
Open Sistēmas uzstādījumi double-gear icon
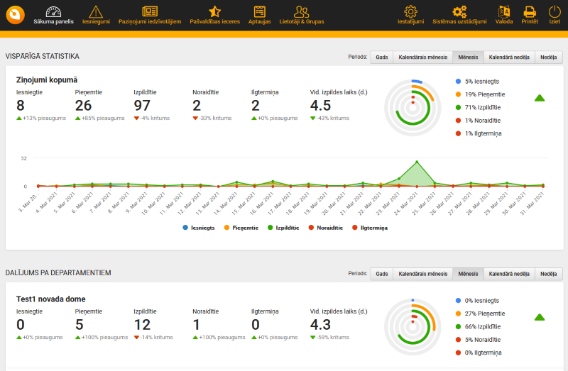459,11
